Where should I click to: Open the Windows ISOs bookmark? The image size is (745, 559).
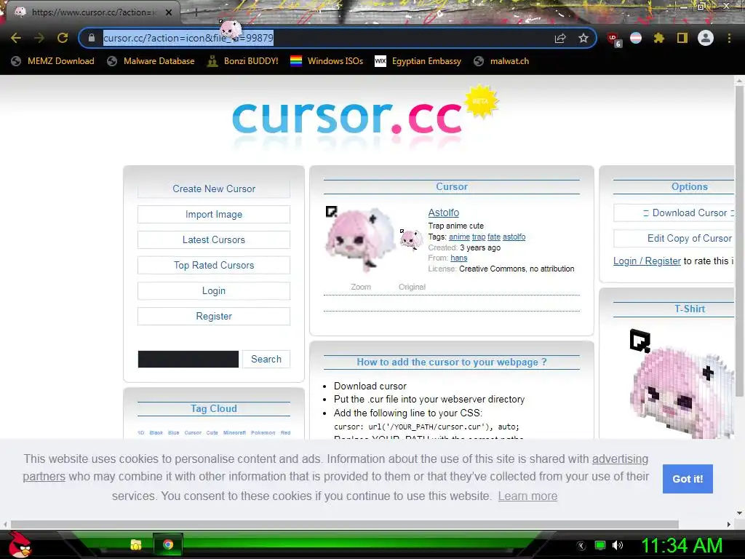pyautogui.click(x=327, y=61)
